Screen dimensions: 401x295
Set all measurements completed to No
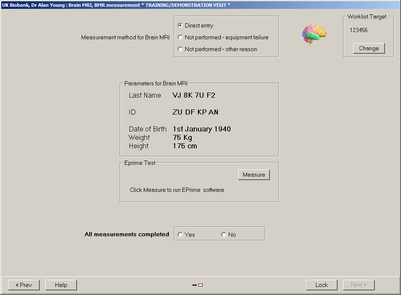click(224, 235)
